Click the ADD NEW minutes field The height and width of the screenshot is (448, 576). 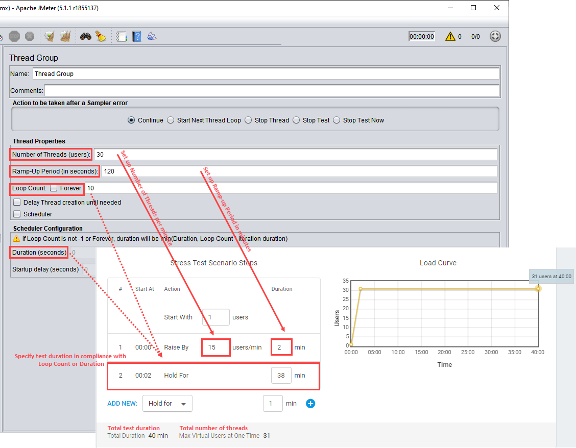(x=273, y=404)
